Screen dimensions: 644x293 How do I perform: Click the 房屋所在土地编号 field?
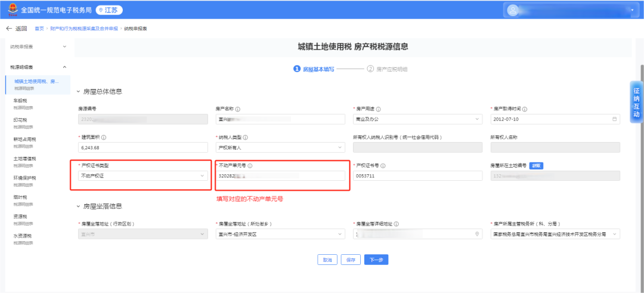[555, 176]
